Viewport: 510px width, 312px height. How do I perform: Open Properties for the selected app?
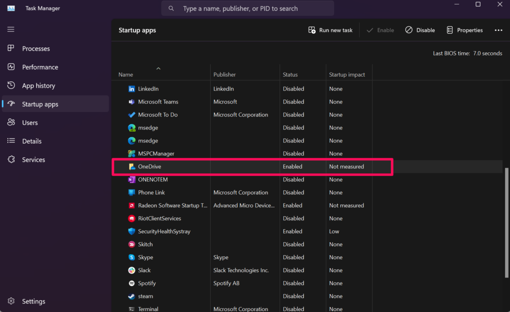[465, 30]
